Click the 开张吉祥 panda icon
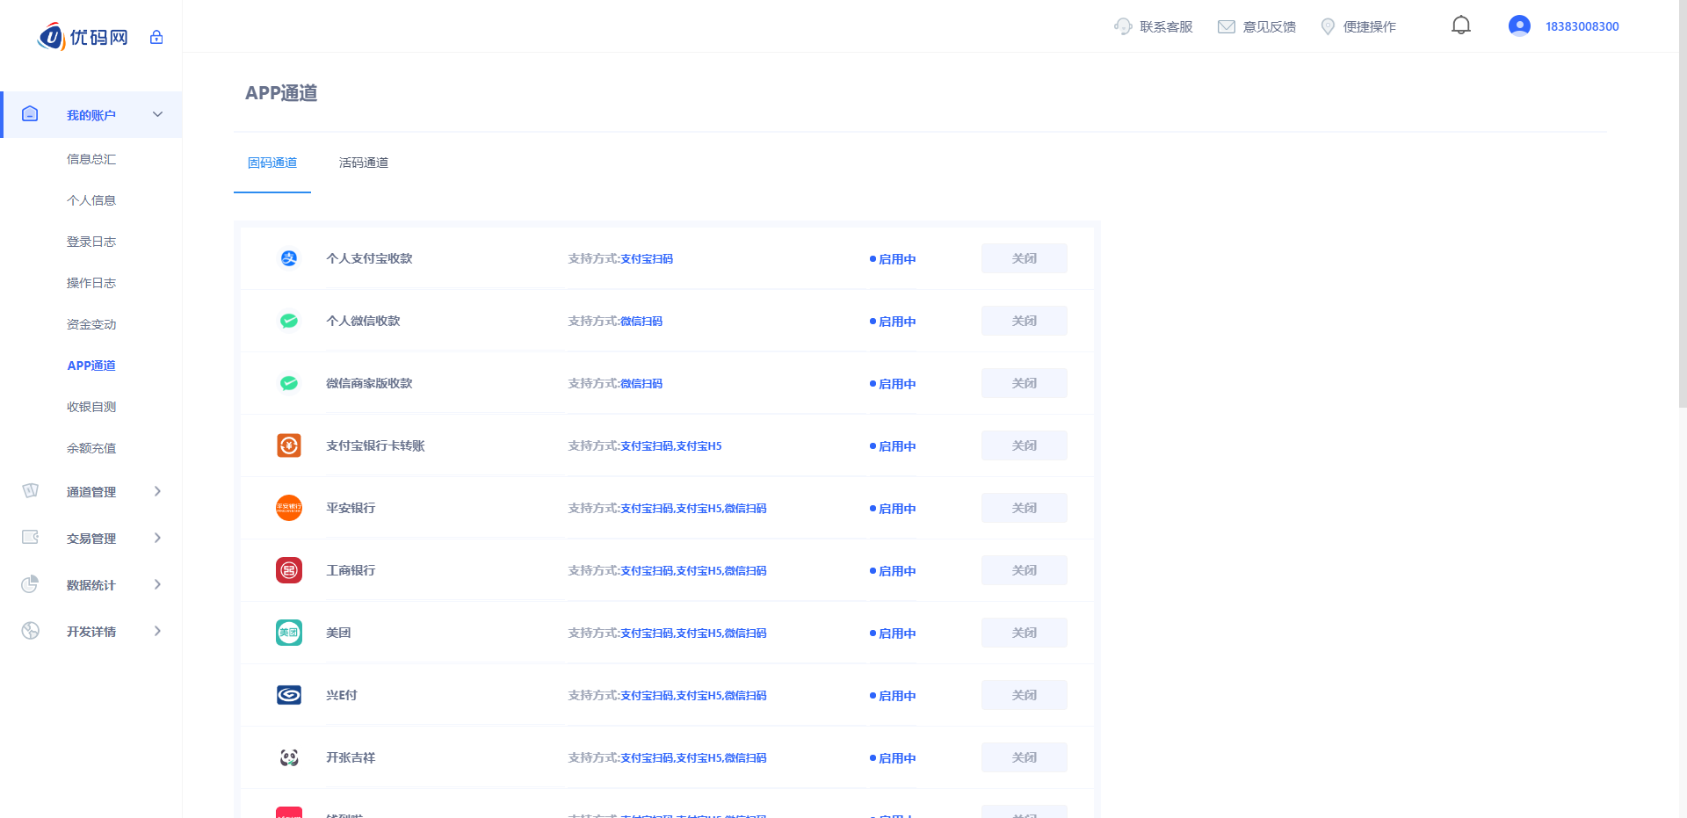 (289, 757)
